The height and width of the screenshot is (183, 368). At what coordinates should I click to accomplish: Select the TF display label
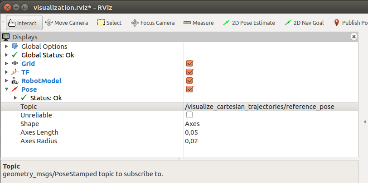[x=25, y=72]
